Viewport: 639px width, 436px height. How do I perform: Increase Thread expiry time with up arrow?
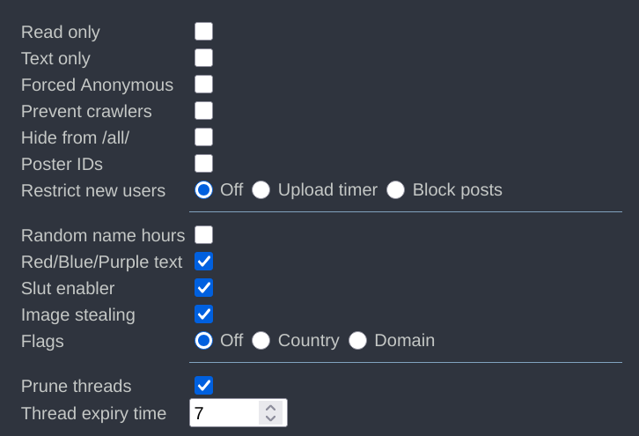pos(271,408)
